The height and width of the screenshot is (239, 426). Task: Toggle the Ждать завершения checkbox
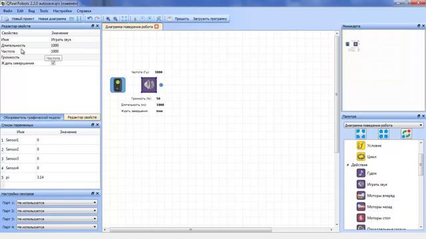pyautogui.click(x=53, y=63)
